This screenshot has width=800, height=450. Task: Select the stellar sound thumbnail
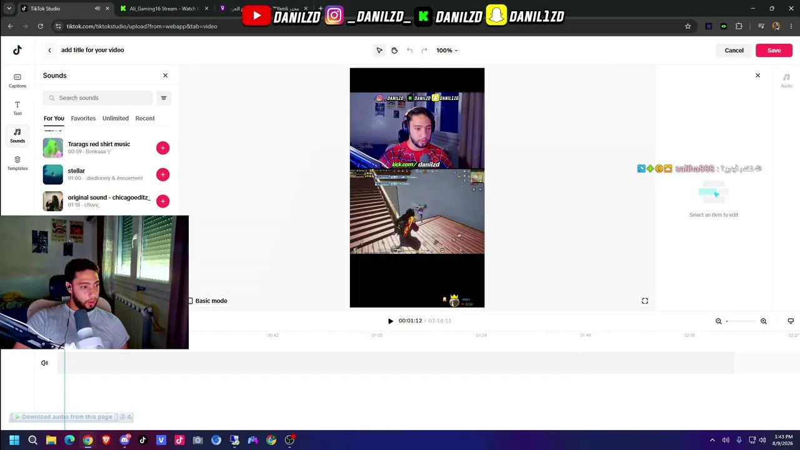[x=53, y=174]
